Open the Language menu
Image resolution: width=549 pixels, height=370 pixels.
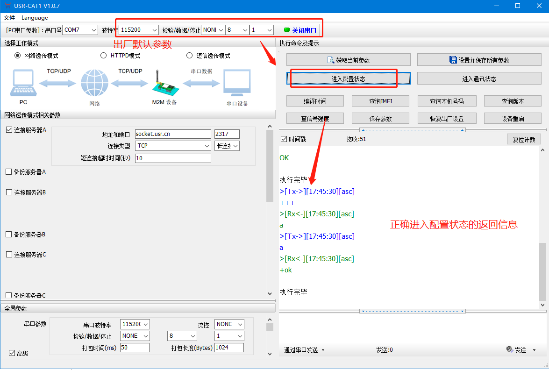35,18
